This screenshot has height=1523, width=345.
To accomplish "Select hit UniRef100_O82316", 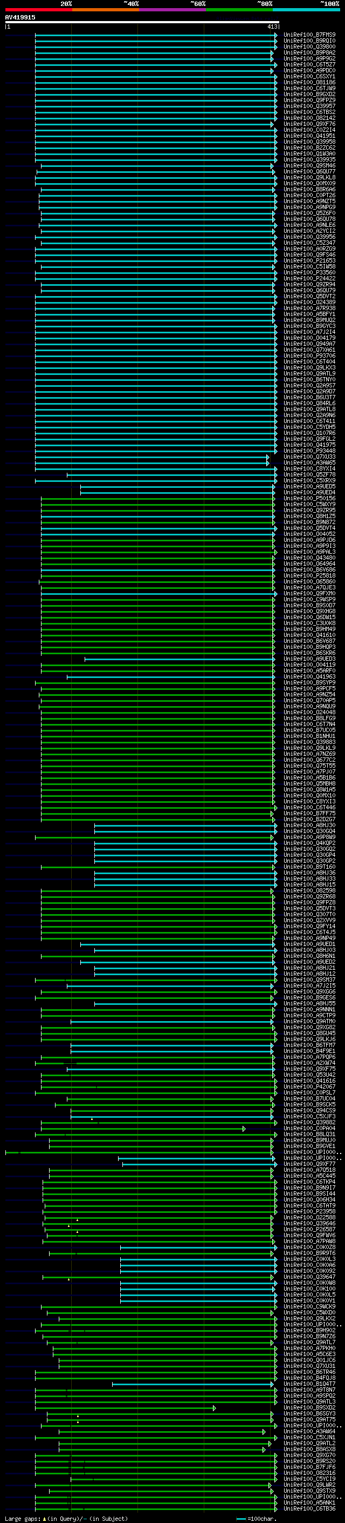I will 309,1473.
